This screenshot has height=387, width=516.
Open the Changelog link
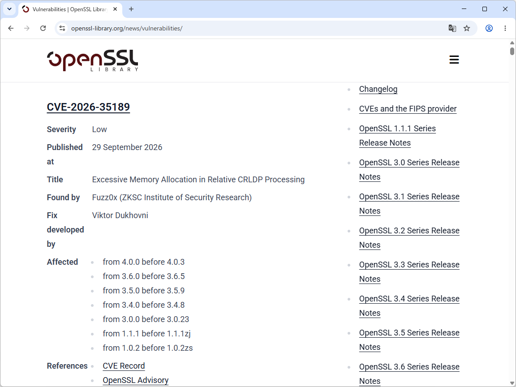(378, 89)
